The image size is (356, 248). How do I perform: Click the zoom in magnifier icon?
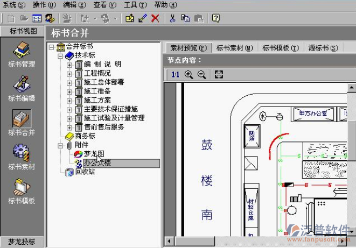pyautogui.click(x=189, y=75)
